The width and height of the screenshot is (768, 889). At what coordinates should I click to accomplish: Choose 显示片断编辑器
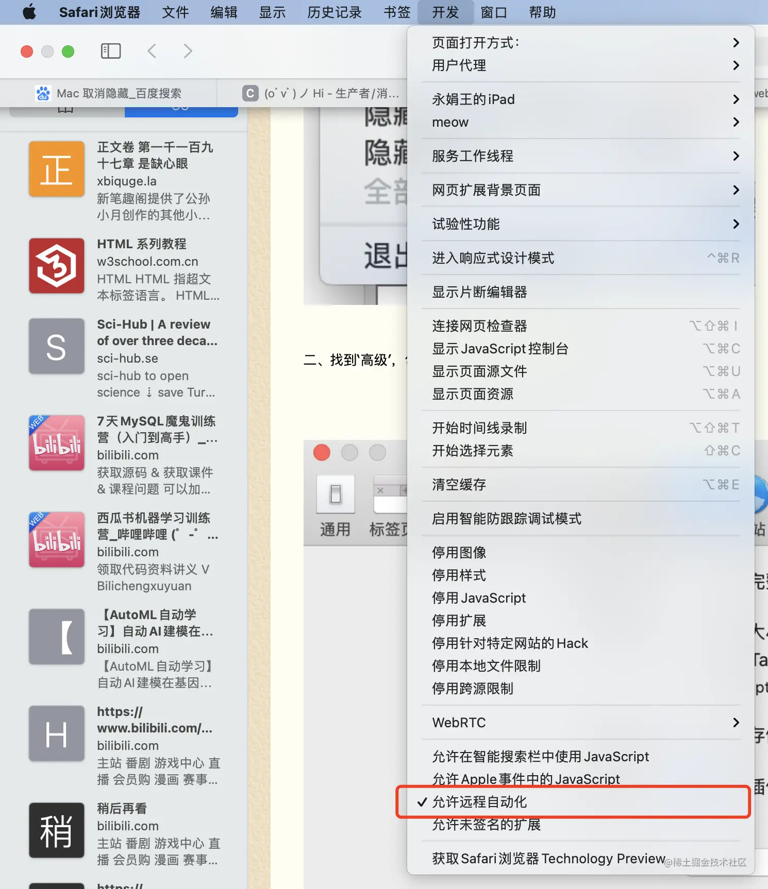(581, 292)
